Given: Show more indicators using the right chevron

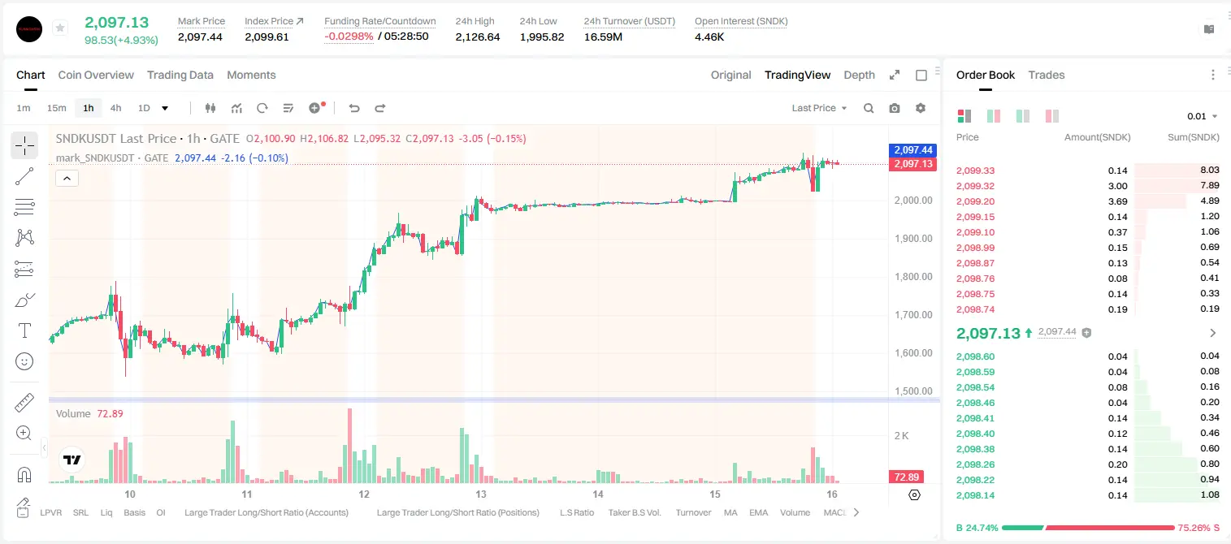Looking at the screenshot, I should tap(856, 512).
